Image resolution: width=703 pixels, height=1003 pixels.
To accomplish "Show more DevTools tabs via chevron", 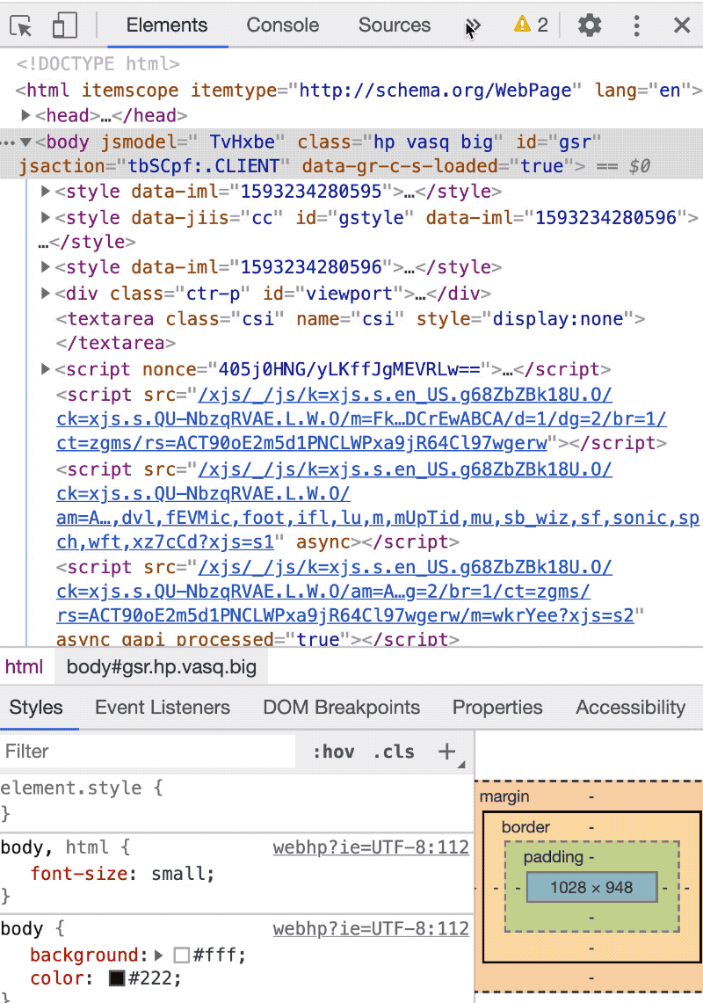I will (x=474, y=25).
